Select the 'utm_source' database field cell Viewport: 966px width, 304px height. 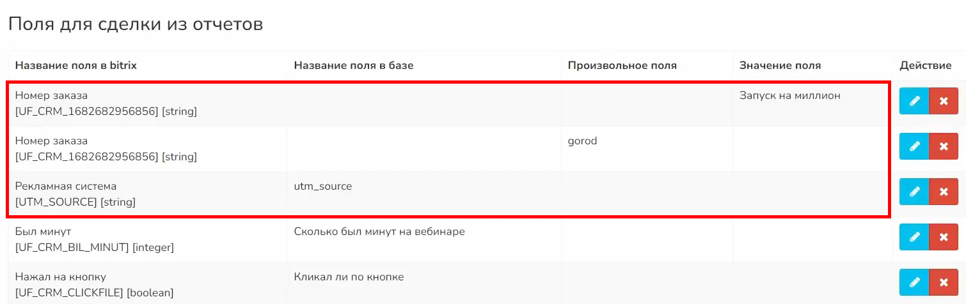(322, 186)
